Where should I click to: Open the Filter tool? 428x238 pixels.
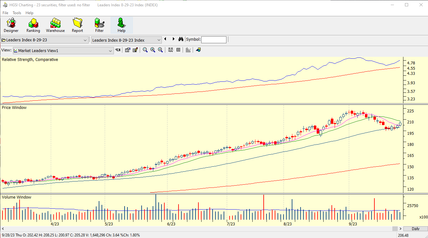(x=99, y=25)
